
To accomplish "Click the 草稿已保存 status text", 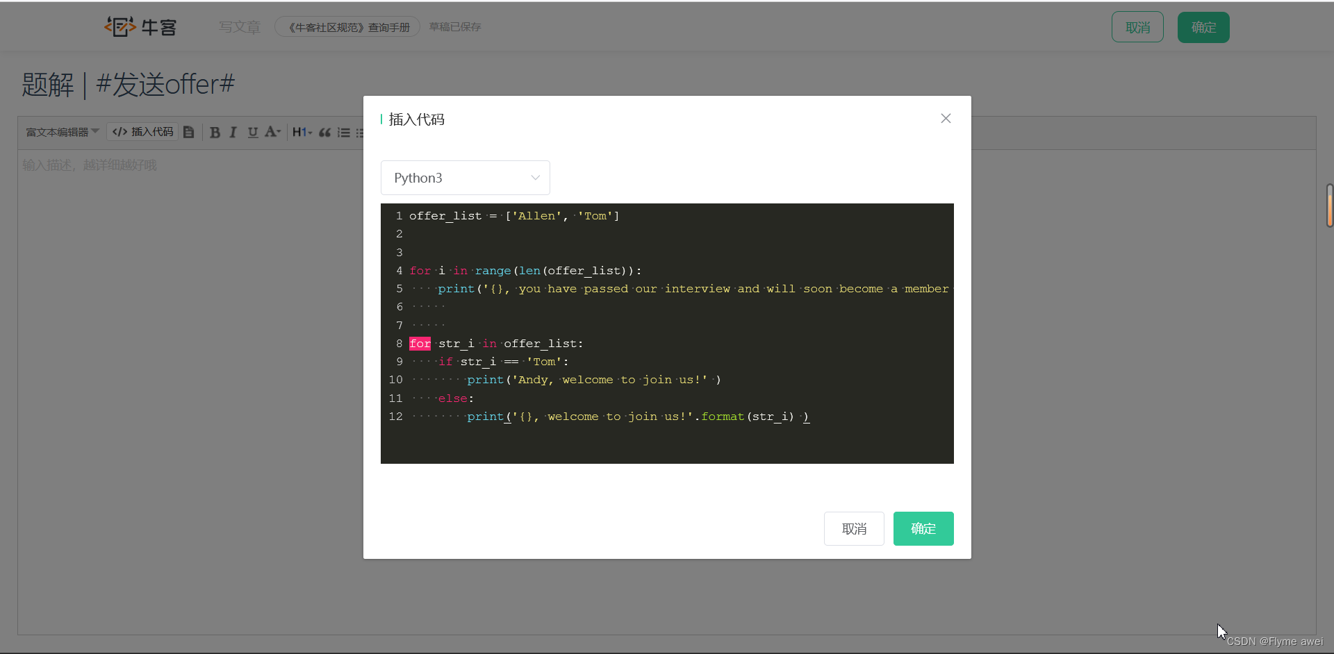I will tap(455, 27).
